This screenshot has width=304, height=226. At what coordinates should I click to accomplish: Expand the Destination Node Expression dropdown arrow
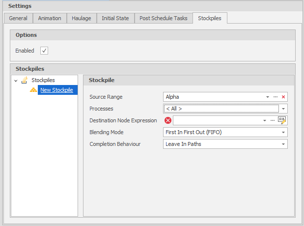(265, 120)
